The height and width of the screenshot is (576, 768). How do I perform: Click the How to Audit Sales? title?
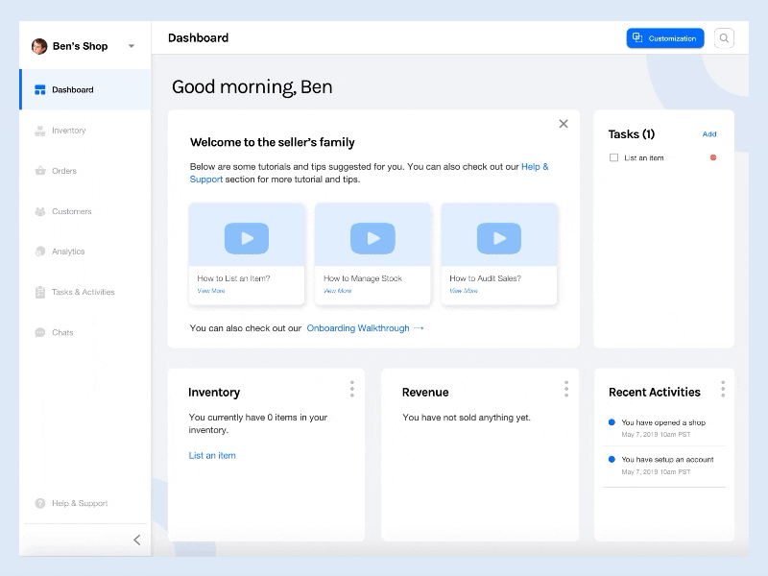point(486,278)
